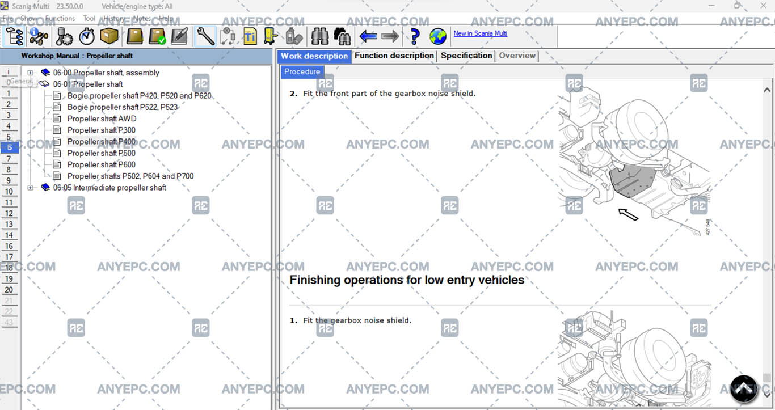
Task: Open the stopwatch standard times icon
Action: [86, 36]
